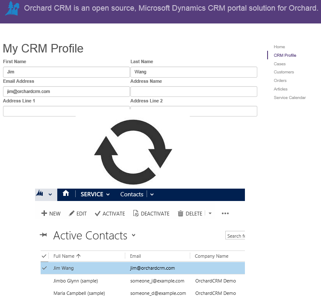This screenshot has width=321, height=300.
Task: Expand the Contacts dropdown chevron
Action: (x=152, y=194)
